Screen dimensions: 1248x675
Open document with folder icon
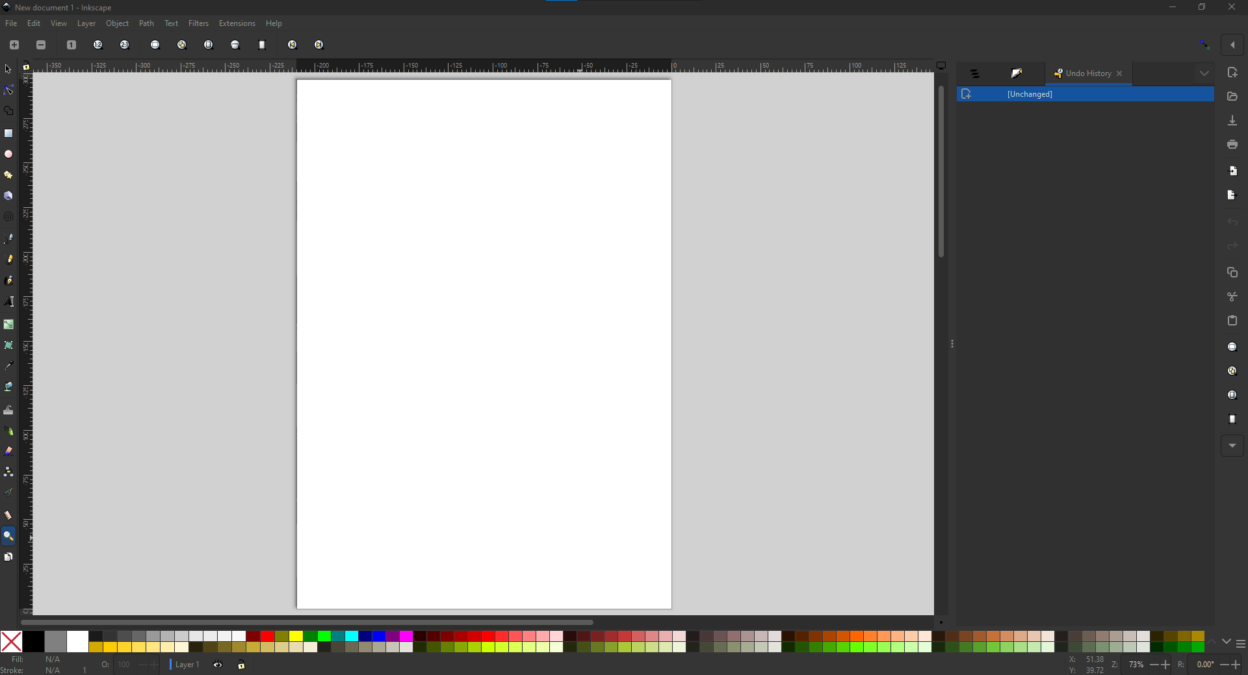pyautogui.click(x=1232, y=96)
